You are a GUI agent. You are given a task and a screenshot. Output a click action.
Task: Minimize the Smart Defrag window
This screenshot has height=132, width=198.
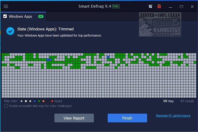pyautogui.click(x=170, y=7)
